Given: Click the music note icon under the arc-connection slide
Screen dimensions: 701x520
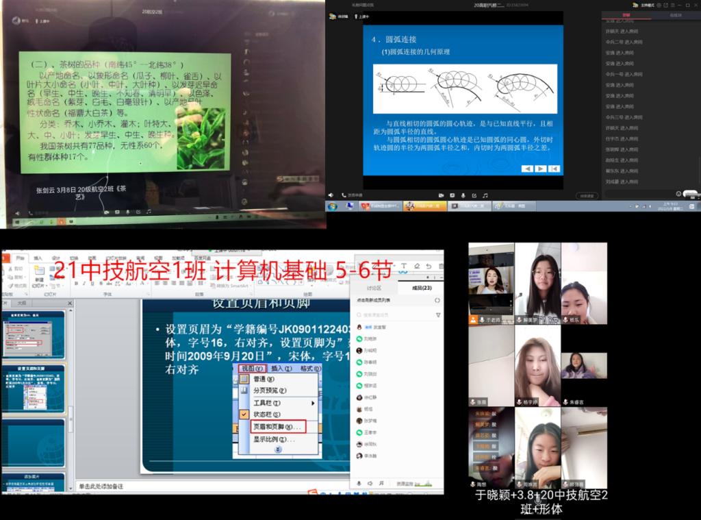Looking at the screenshot, I should coord(485,195).
